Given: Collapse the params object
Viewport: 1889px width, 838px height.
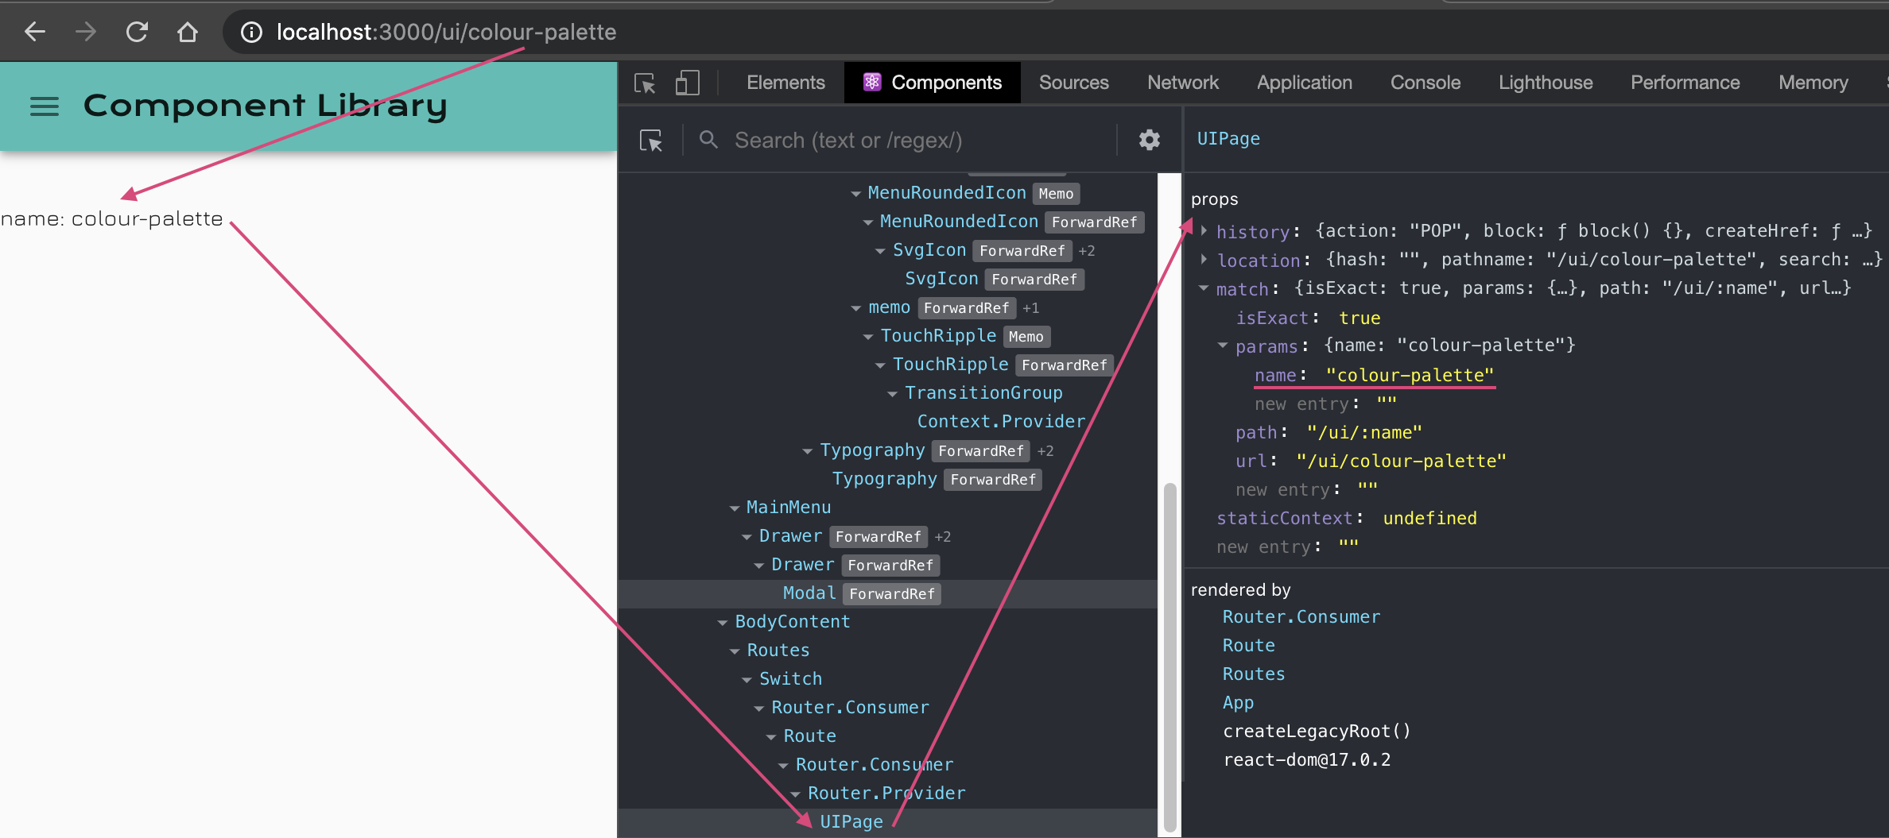Looking at the screenshot, I should pos(1223,346).
